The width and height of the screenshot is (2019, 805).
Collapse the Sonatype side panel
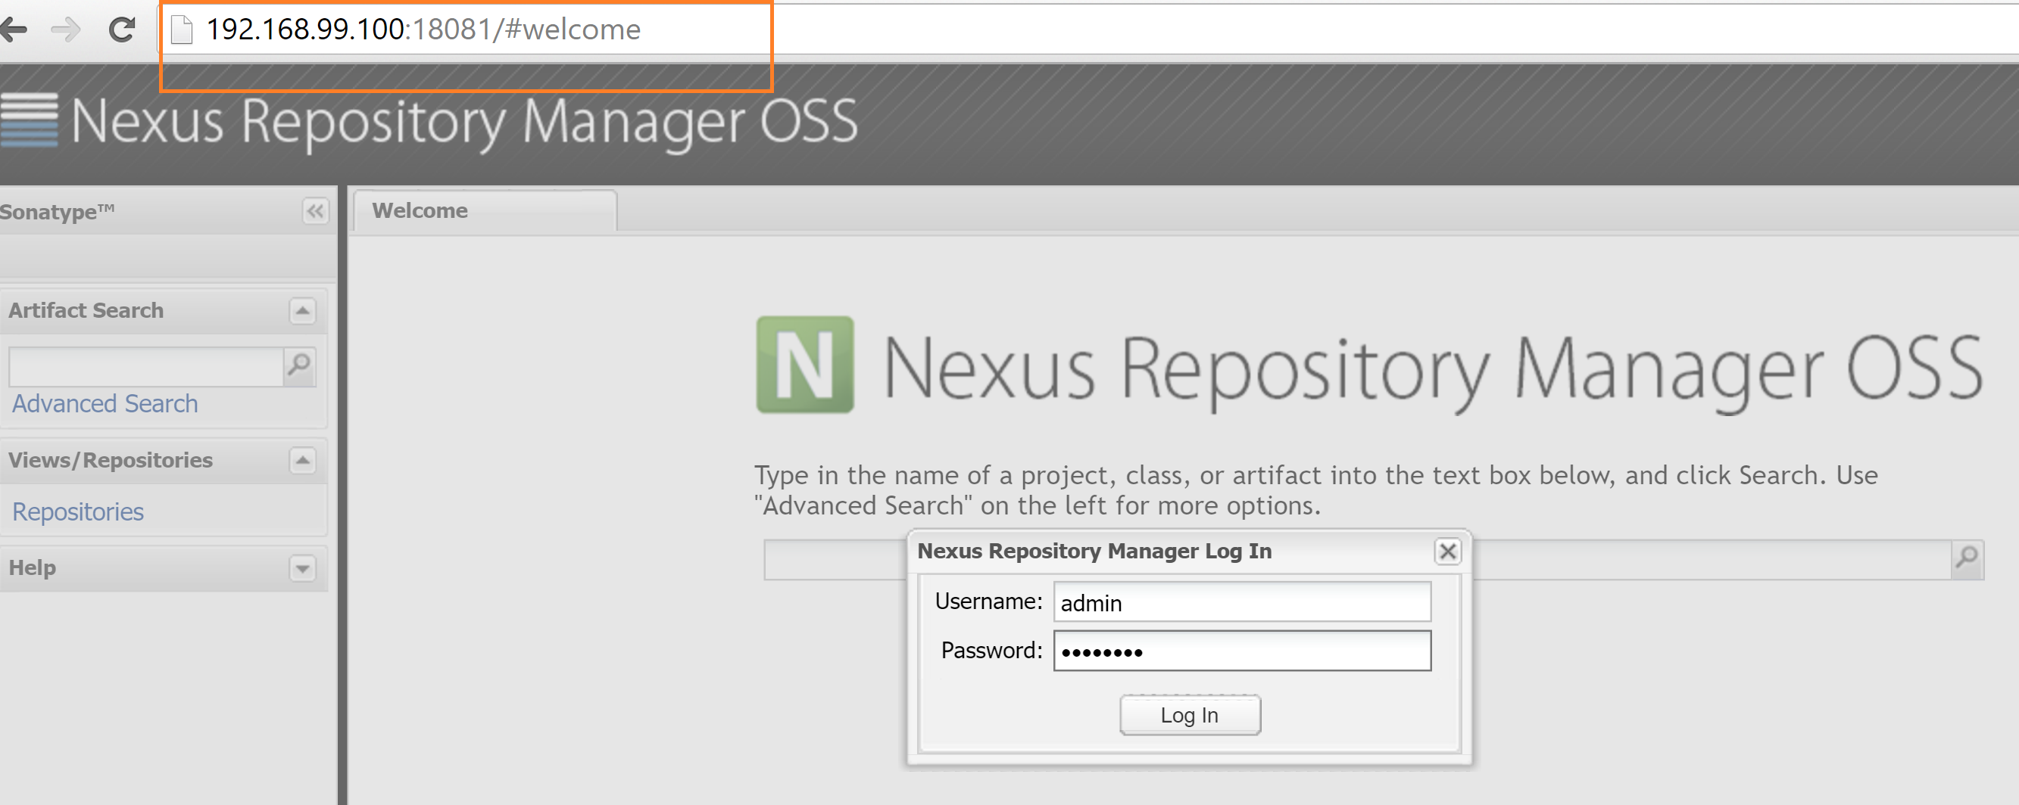(x=315, y=211)
